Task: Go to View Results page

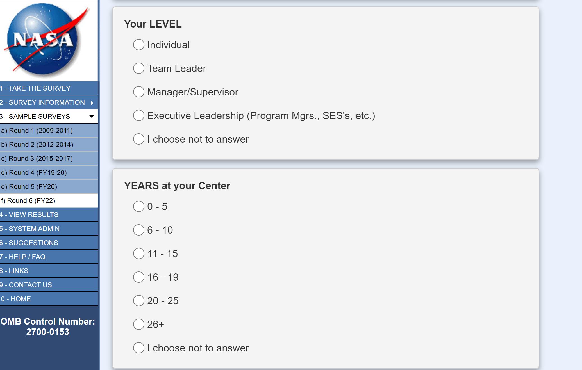Action: pyautogui.click(x=33, y=215)
